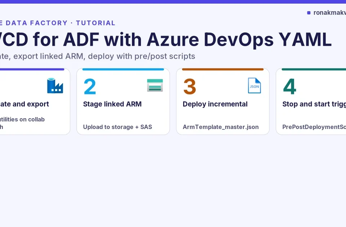The image size is (346, 227).
Task: Click the 'Stage linked ARM' heading
Action: [112, 104]
